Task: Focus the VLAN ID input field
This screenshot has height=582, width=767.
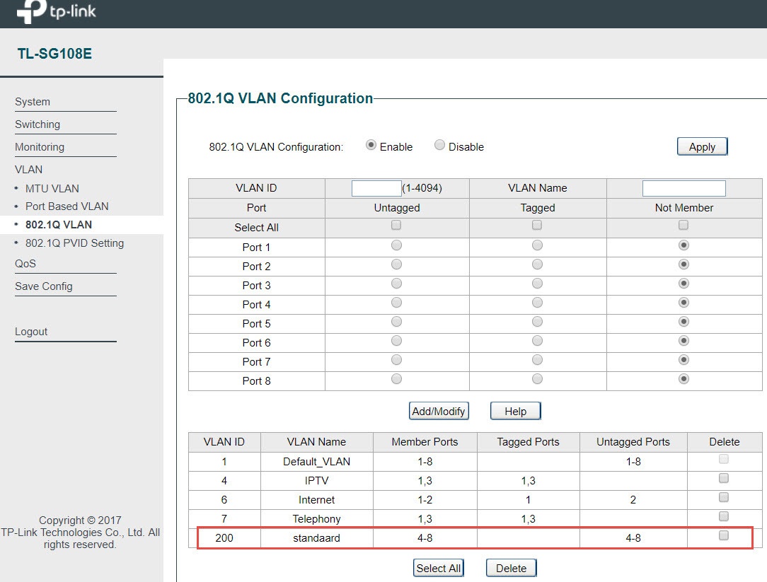Action: (376, 188)
